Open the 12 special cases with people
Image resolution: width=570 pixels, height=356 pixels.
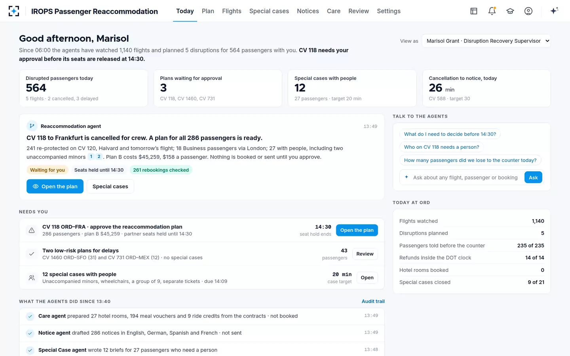tap(367, 278)
